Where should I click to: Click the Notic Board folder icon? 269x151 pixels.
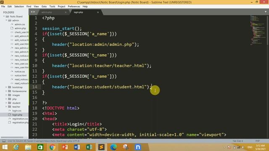7,16
